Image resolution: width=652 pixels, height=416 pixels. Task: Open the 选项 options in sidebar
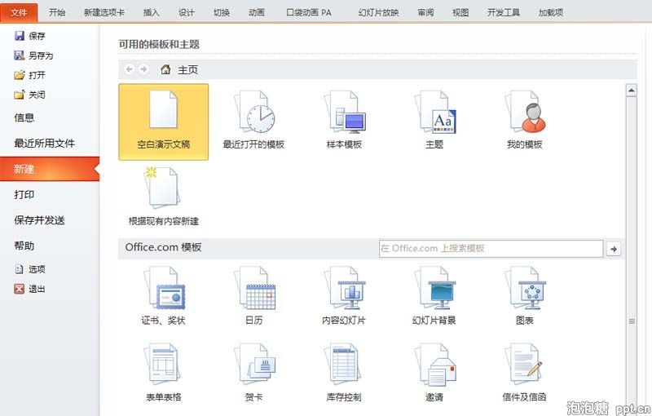(36, 269)
